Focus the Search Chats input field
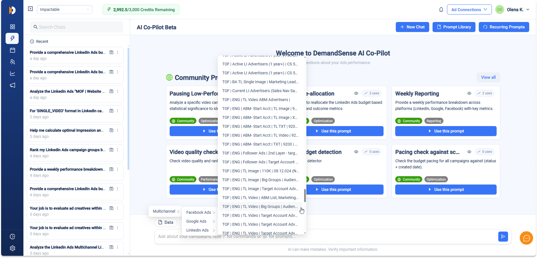This screenshot has height=258, width=537. 77,27
